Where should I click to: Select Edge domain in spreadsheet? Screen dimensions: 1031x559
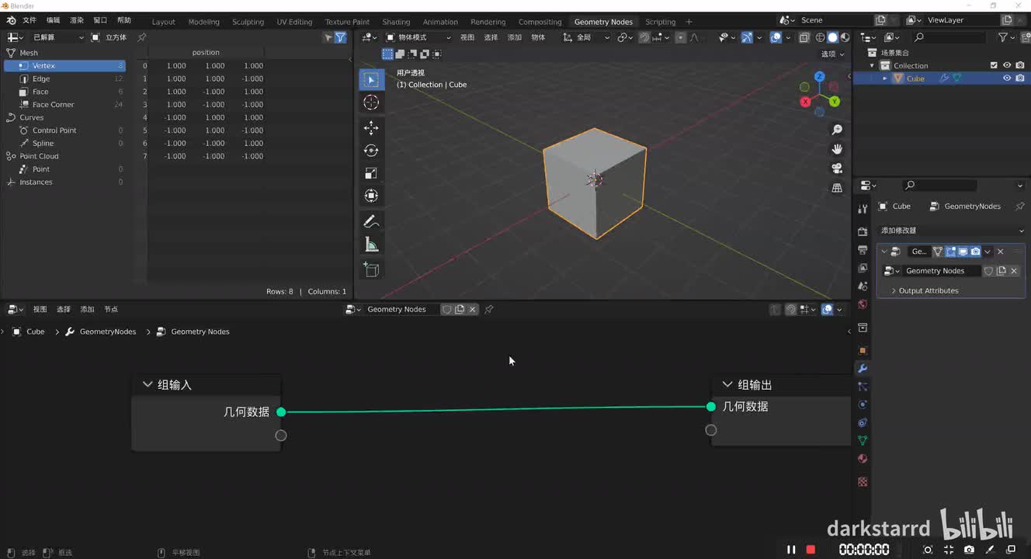pos(41,78)
